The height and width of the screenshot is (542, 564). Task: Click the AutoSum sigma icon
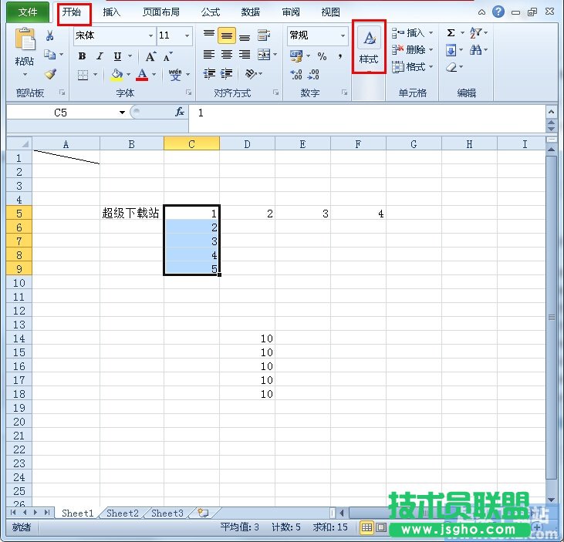[451, 32]
